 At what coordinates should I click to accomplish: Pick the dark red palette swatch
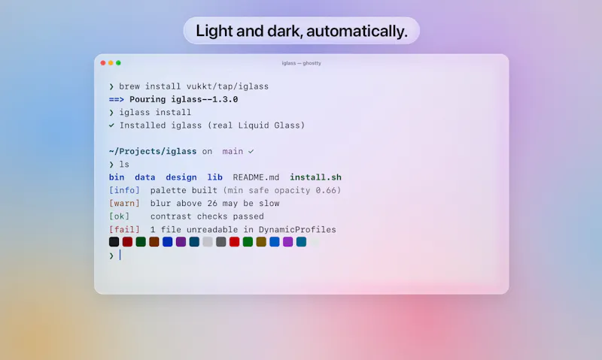(x=127, y=242)
